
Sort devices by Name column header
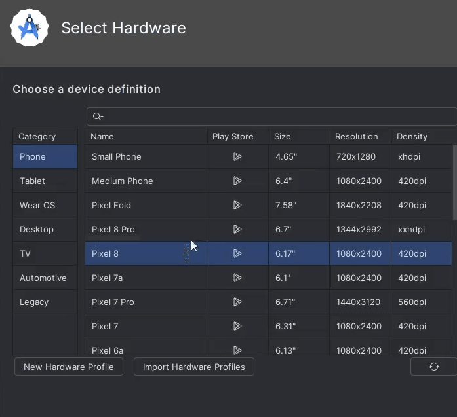click(x=146, y=136)
